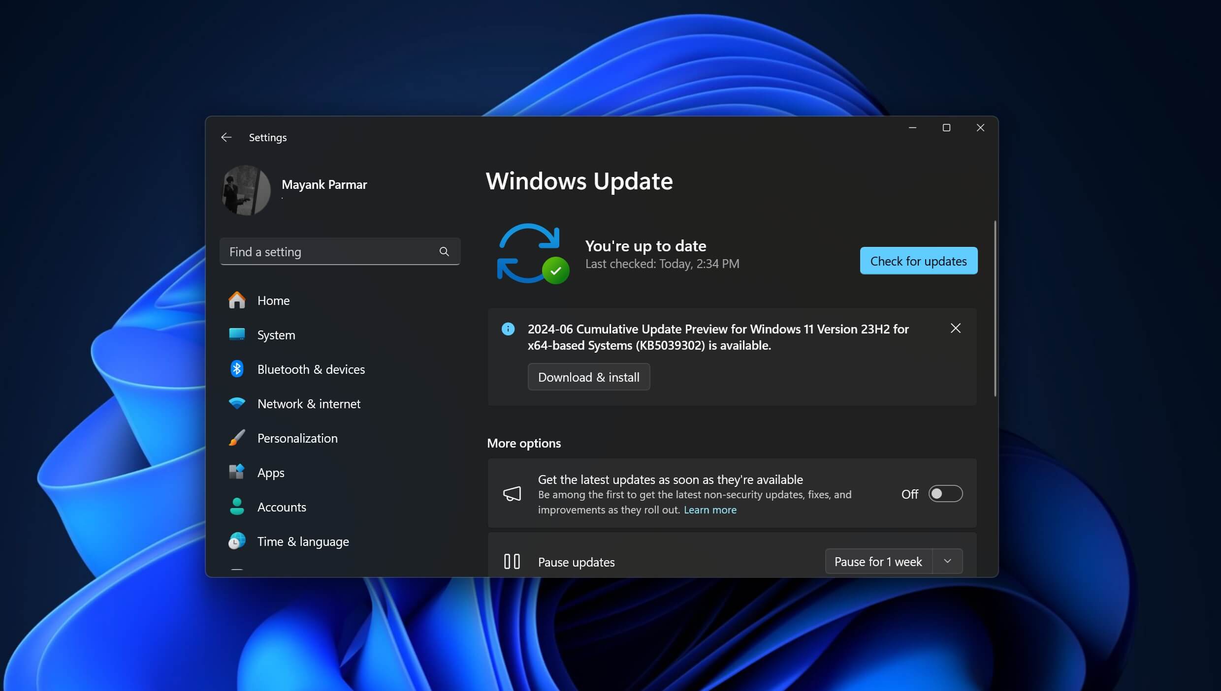Click the search magnifier icon
Viewport: 1221px width, 691px height.
pos(444,252)
